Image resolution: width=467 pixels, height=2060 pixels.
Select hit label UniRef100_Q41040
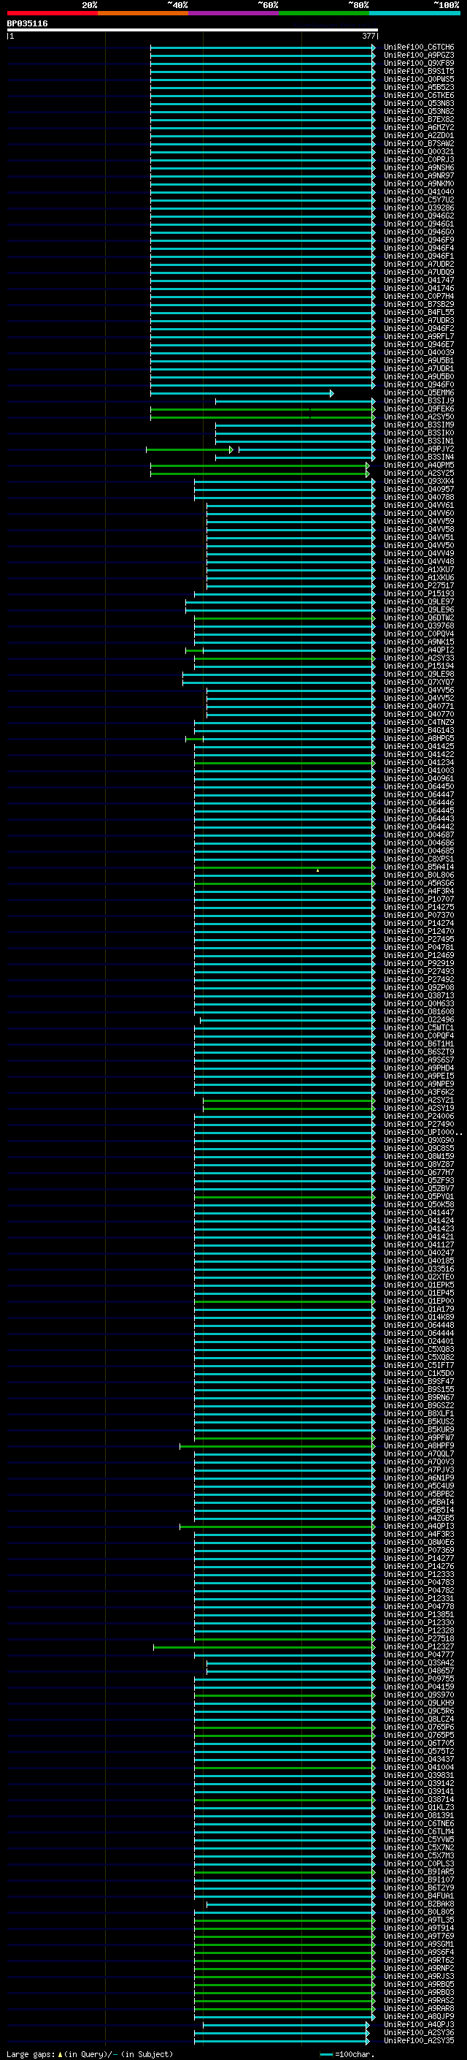(418, 192)
